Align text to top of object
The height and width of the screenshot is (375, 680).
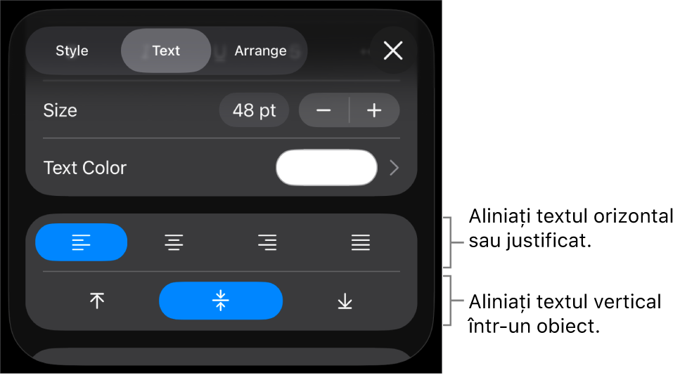tap(97, 301)
